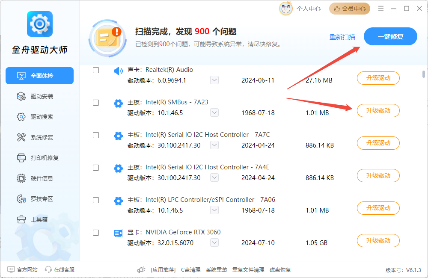Open the 硬件信息 section

39,178
